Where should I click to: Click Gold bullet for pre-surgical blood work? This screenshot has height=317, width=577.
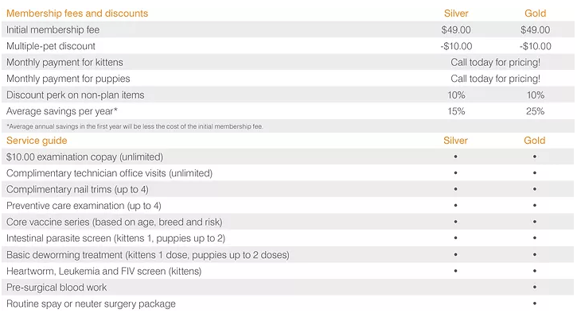[x=535, y=288]
